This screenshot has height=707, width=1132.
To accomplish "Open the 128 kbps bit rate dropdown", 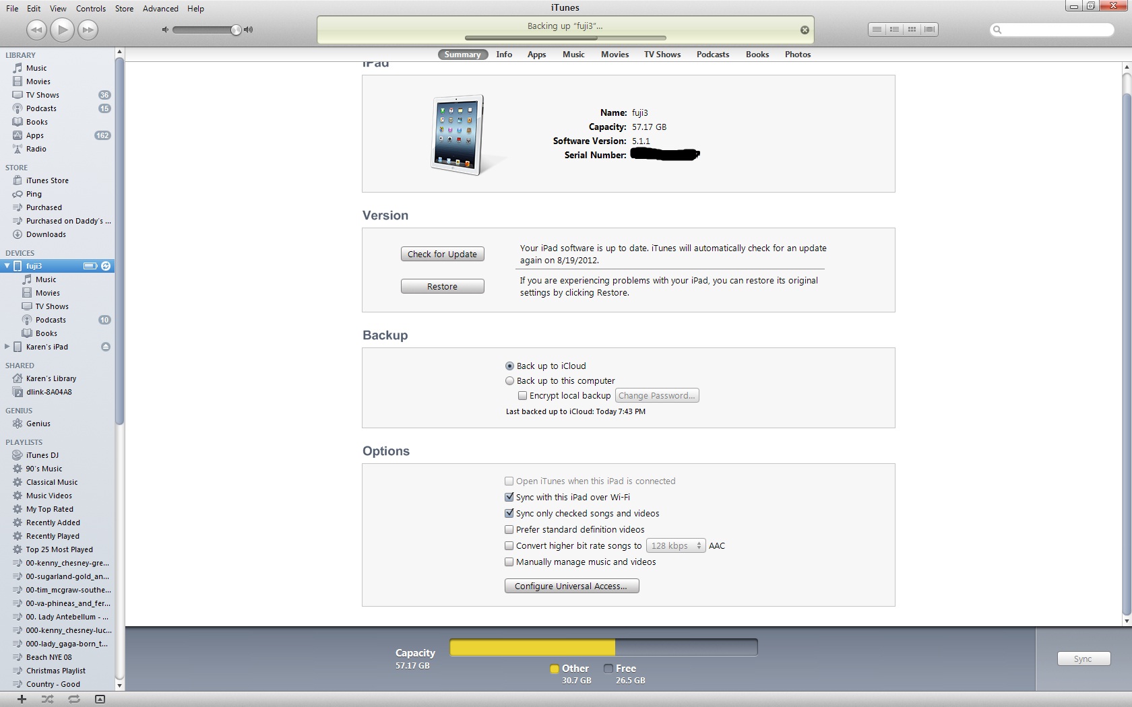I will (676, 546).
